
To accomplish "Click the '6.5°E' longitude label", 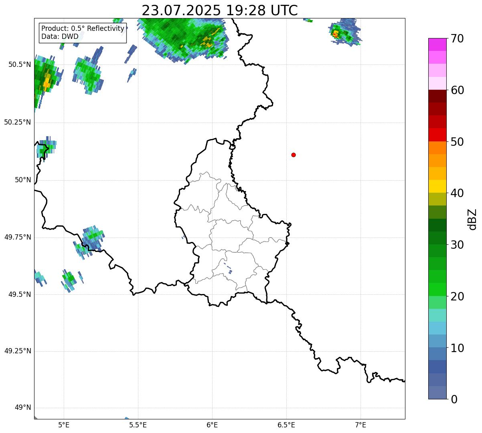I will [286, 425].
